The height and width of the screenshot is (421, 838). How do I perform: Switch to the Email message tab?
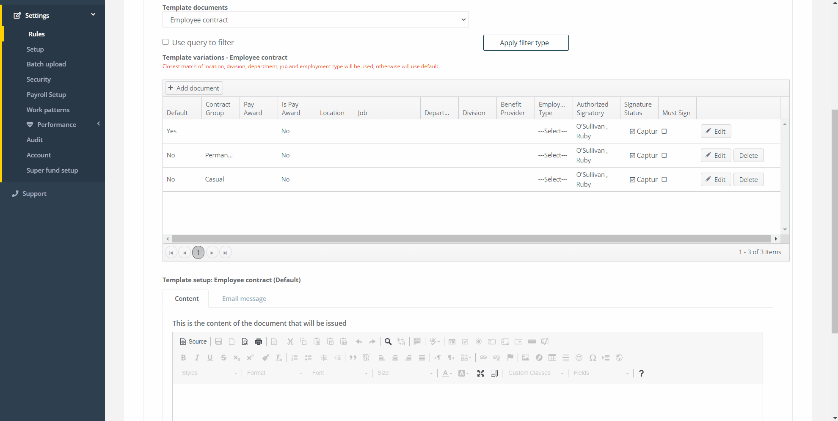(x=244, y=298)
